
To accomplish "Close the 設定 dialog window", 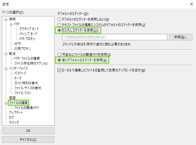I will coord(192,4).
